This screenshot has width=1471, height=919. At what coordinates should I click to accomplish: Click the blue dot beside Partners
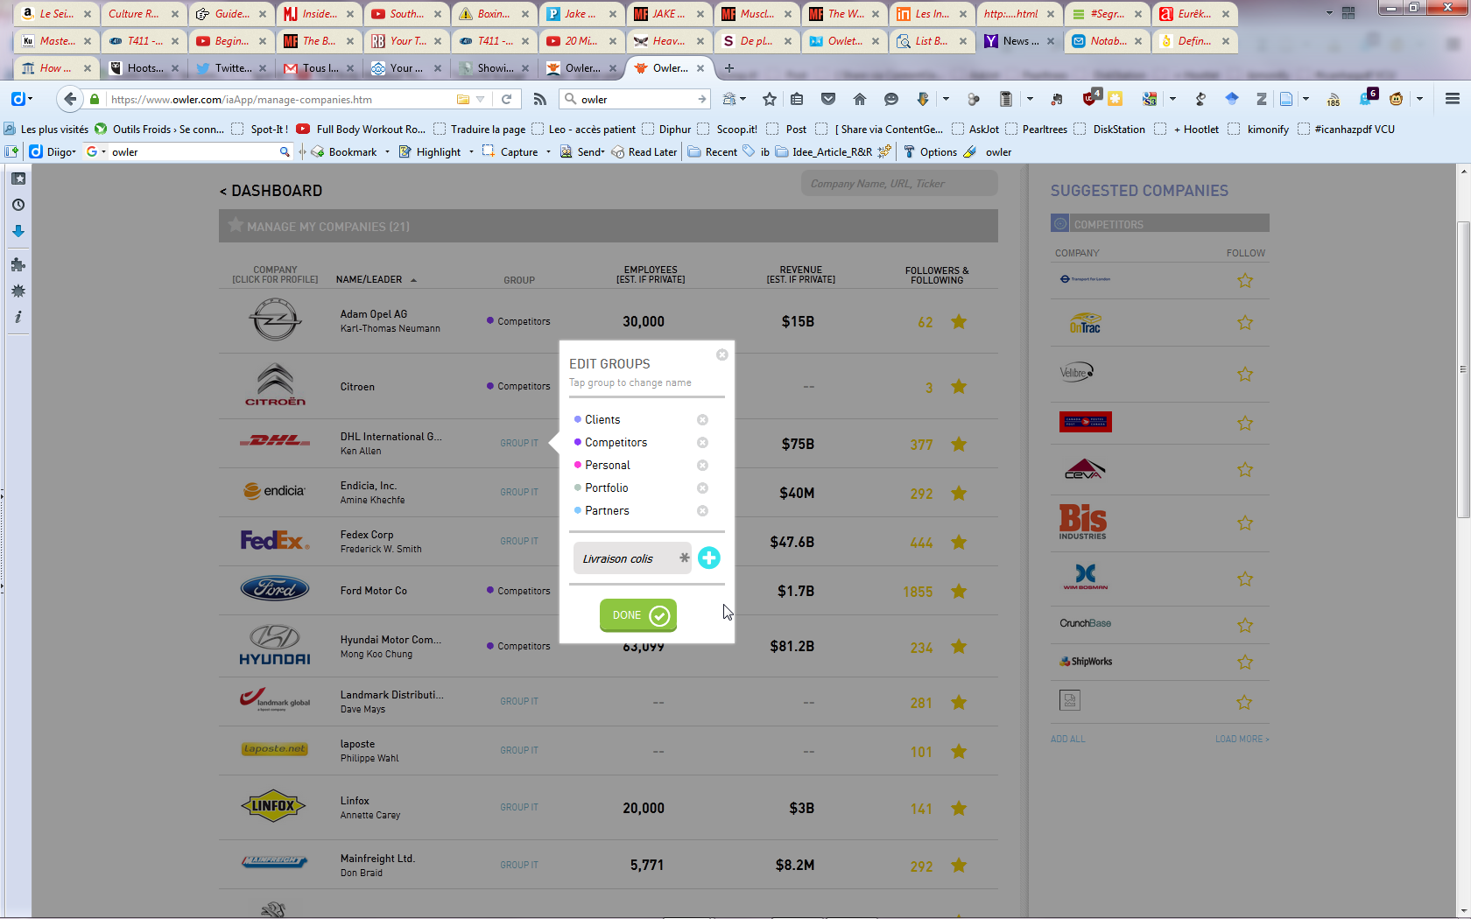(x=578, y=510)
